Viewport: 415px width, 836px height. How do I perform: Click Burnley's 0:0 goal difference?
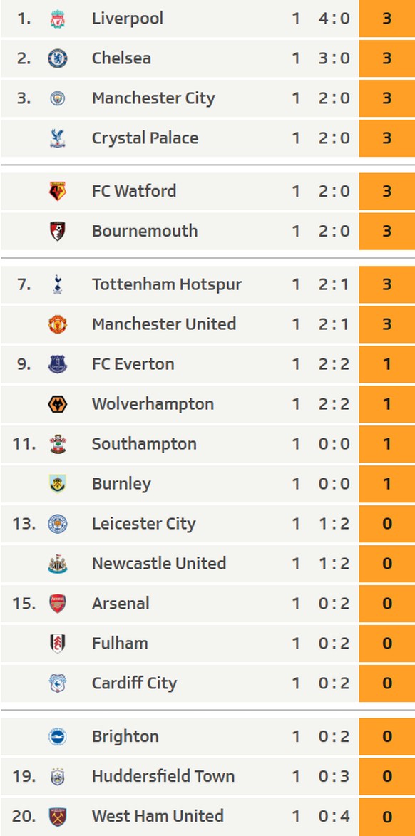click(x=334, y=484)
